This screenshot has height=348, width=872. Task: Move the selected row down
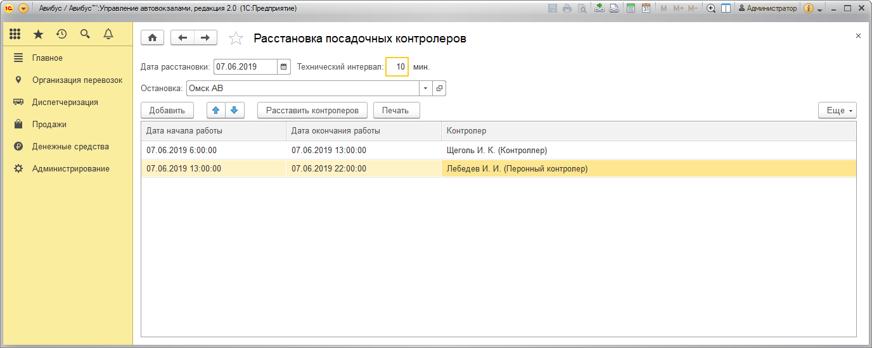point(234,110)
